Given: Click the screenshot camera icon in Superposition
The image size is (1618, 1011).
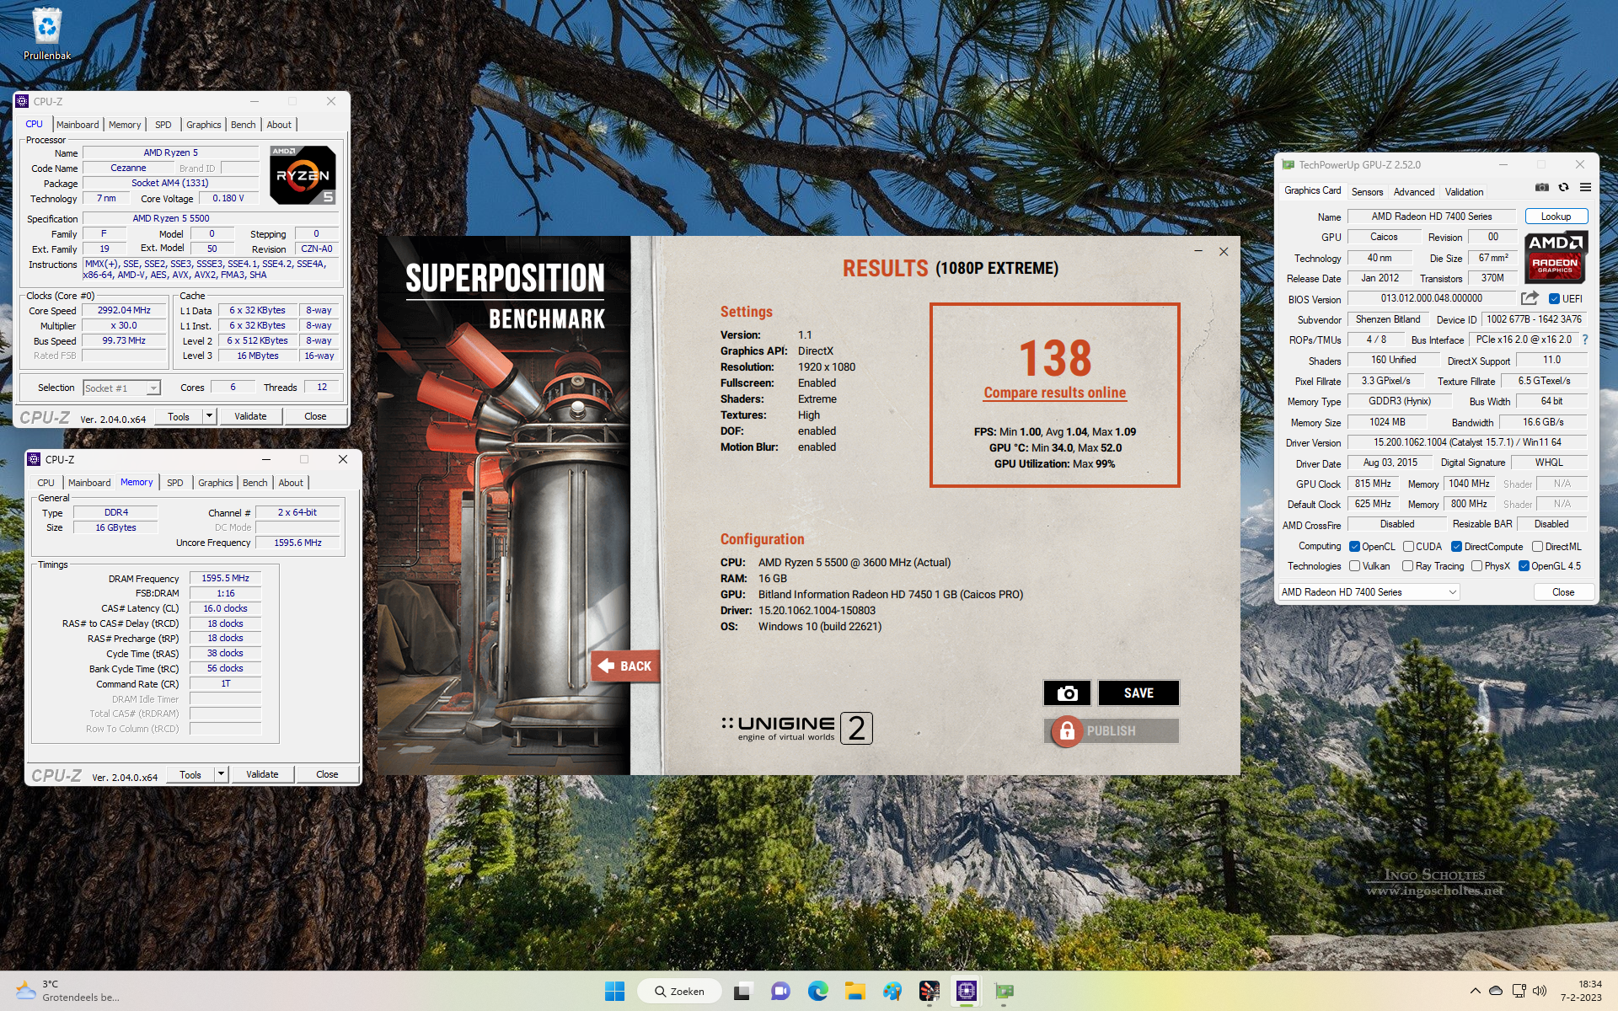Looking at the screenshot, I should coord(1067,693).
